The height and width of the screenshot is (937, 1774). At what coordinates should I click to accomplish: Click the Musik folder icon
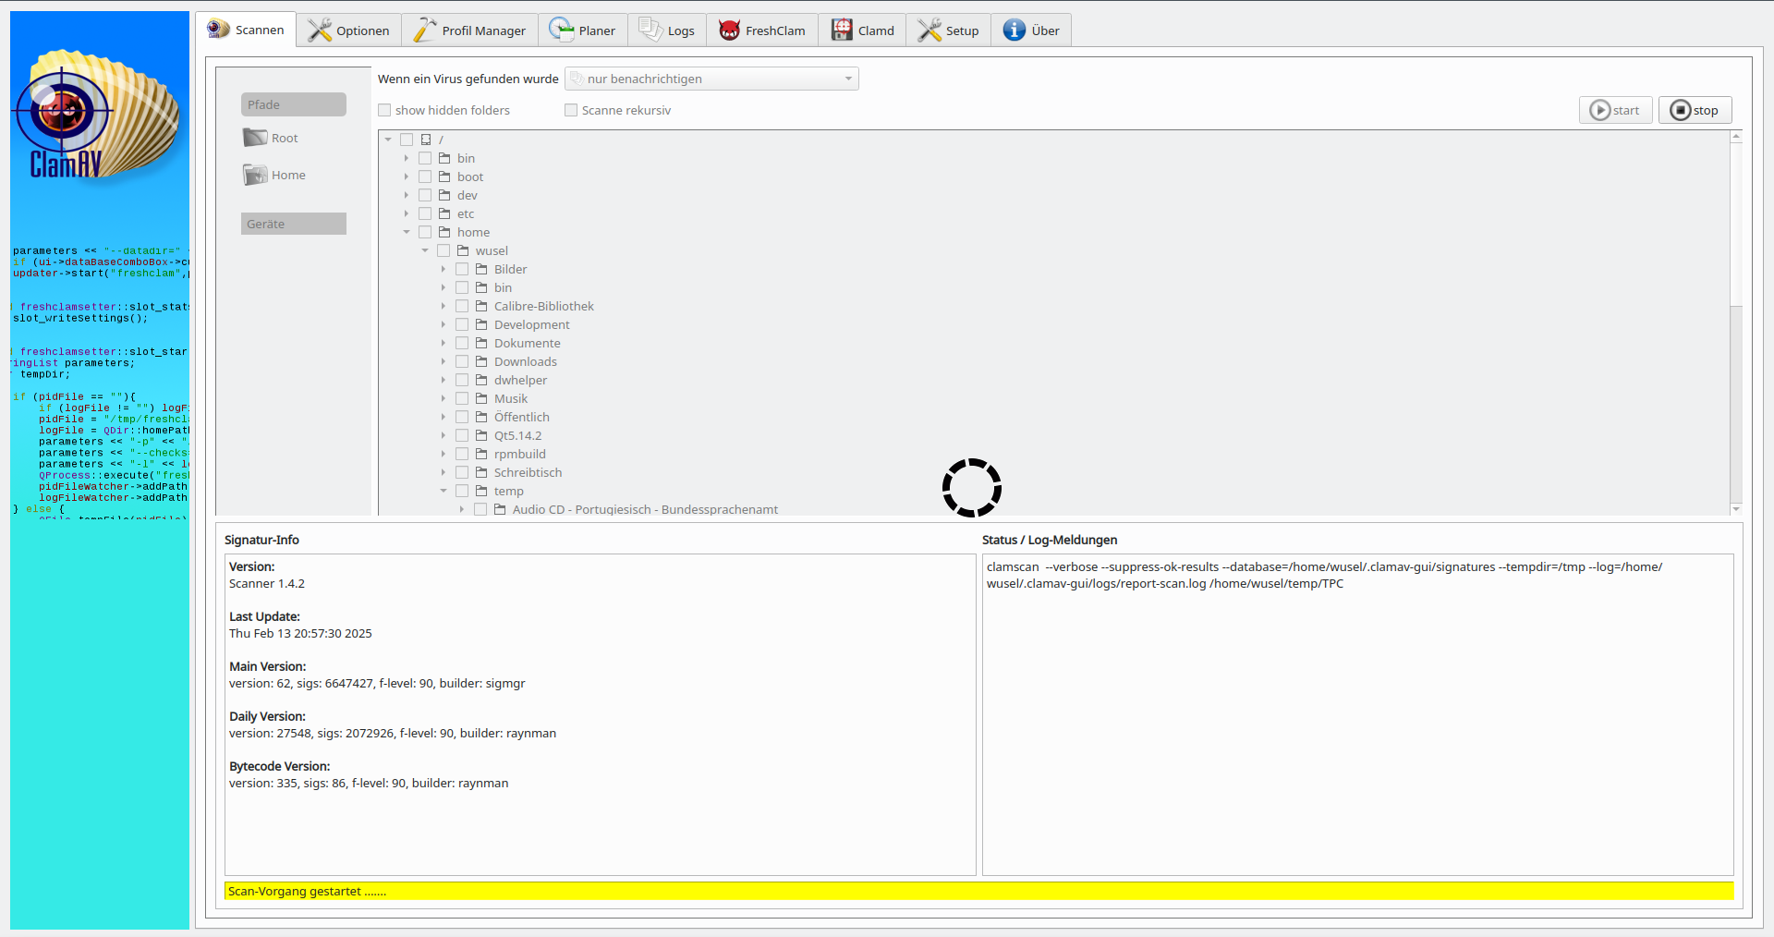tap(481, 398)
